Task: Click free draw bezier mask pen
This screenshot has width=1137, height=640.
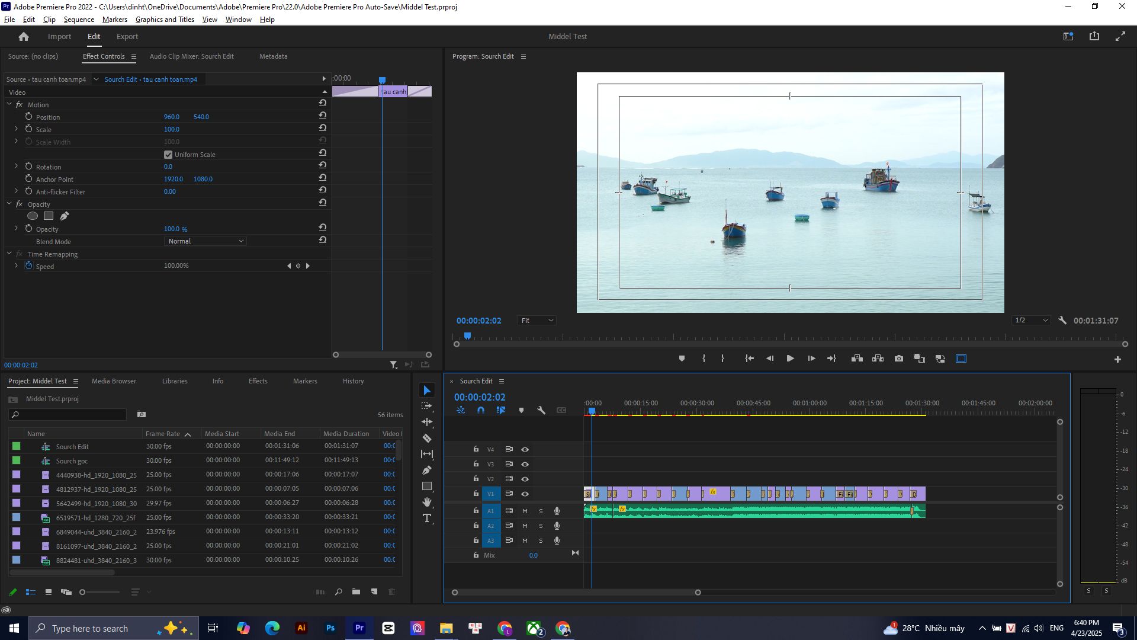Action: (64, 216)
